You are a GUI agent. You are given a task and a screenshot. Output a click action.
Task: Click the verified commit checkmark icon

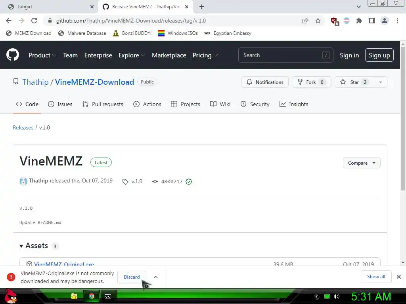point(189,181)
